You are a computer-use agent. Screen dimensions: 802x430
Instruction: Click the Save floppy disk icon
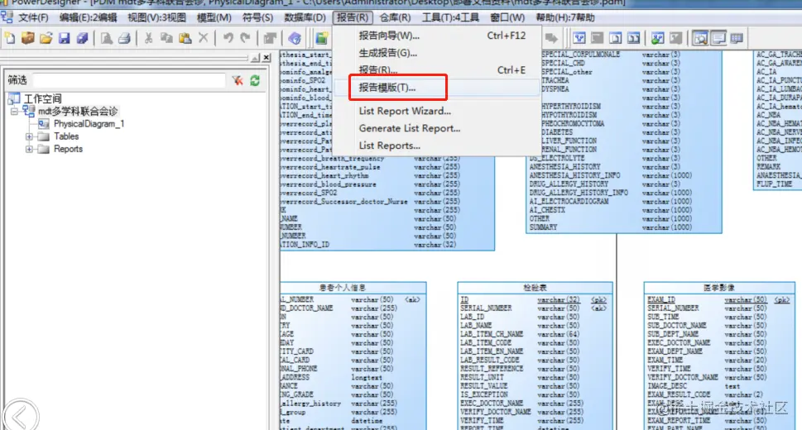(64, 38)
